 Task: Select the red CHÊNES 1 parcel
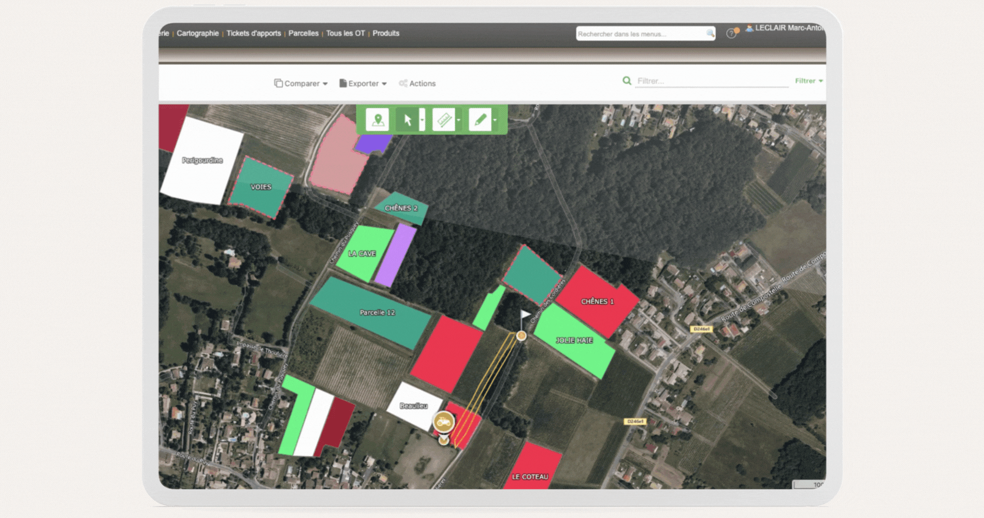coord(597,302)
